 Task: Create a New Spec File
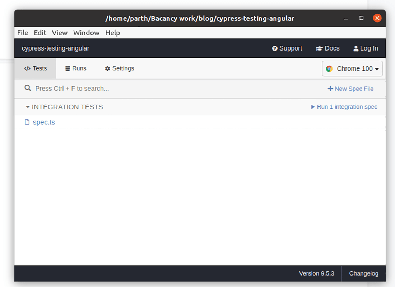(x=350, y=89)
